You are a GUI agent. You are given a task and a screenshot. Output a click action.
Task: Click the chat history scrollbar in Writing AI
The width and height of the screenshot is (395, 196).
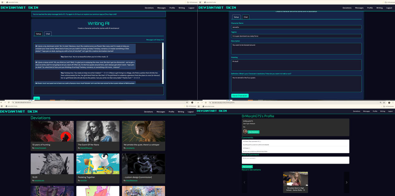pos(163,64)
